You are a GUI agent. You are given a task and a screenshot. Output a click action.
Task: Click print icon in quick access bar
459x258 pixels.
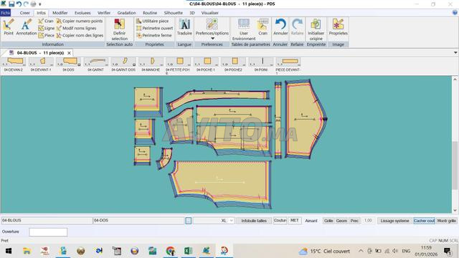point(33,4)
